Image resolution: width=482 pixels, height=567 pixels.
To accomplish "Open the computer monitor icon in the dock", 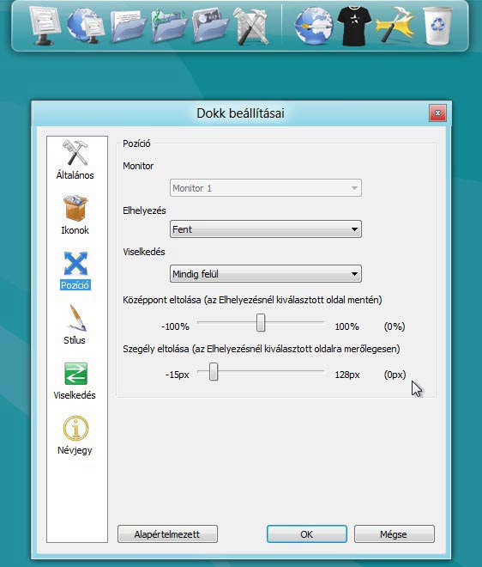I will point(45,27).
